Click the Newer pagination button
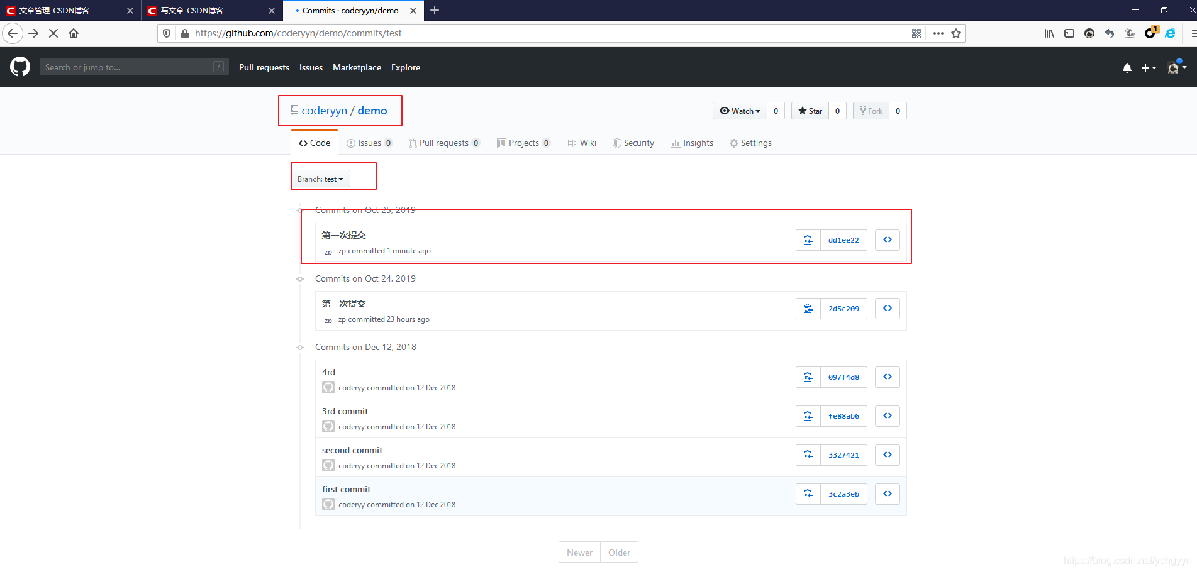Viewport: 1197px width, 572px height. pyautogui.click(x=579, y=553)
